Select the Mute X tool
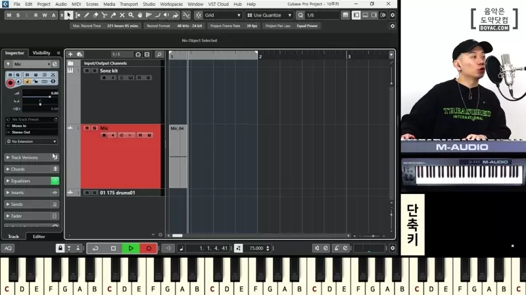Viewport: 526px width, 295px height. [x=122, y=15]
